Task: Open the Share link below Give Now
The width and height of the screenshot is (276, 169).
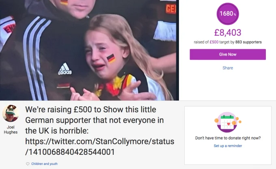Action: click(228, 68)
